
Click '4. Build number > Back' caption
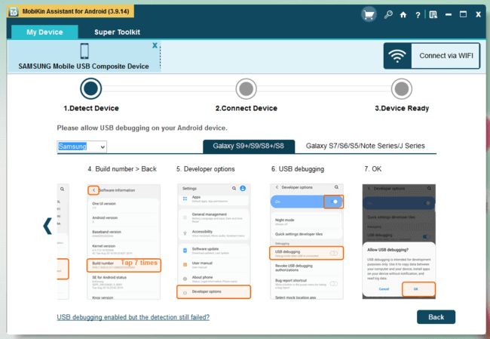pyautogui.click(x=122, y=169)
